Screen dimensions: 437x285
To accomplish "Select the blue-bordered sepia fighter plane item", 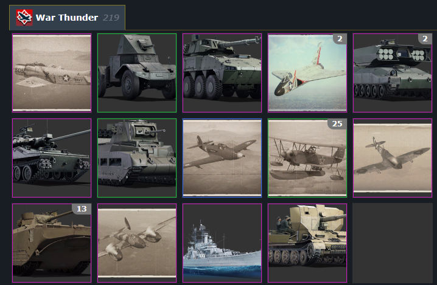I will [222, 158].
